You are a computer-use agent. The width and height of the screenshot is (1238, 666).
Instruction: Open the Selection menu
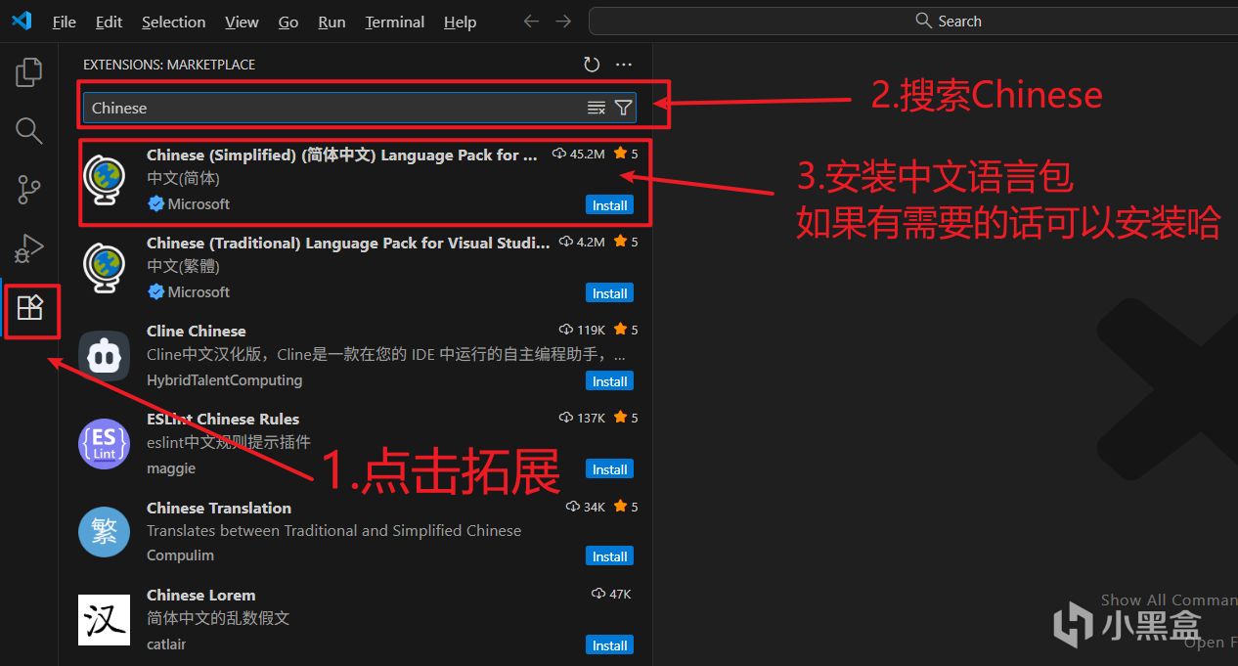tap(173, 22)
